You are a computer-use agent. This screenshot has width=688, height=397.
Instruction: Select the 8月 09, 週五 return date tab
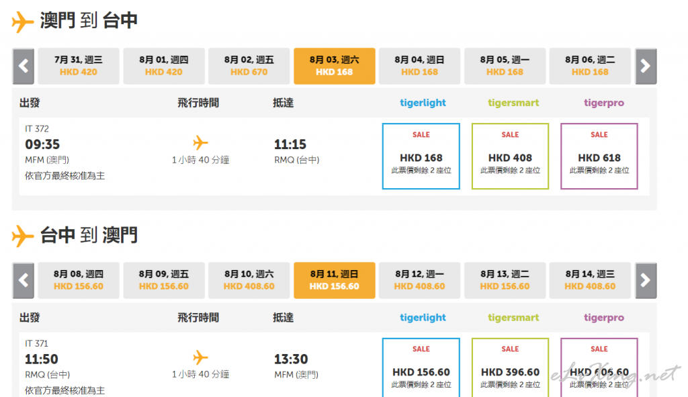(164, 281)
